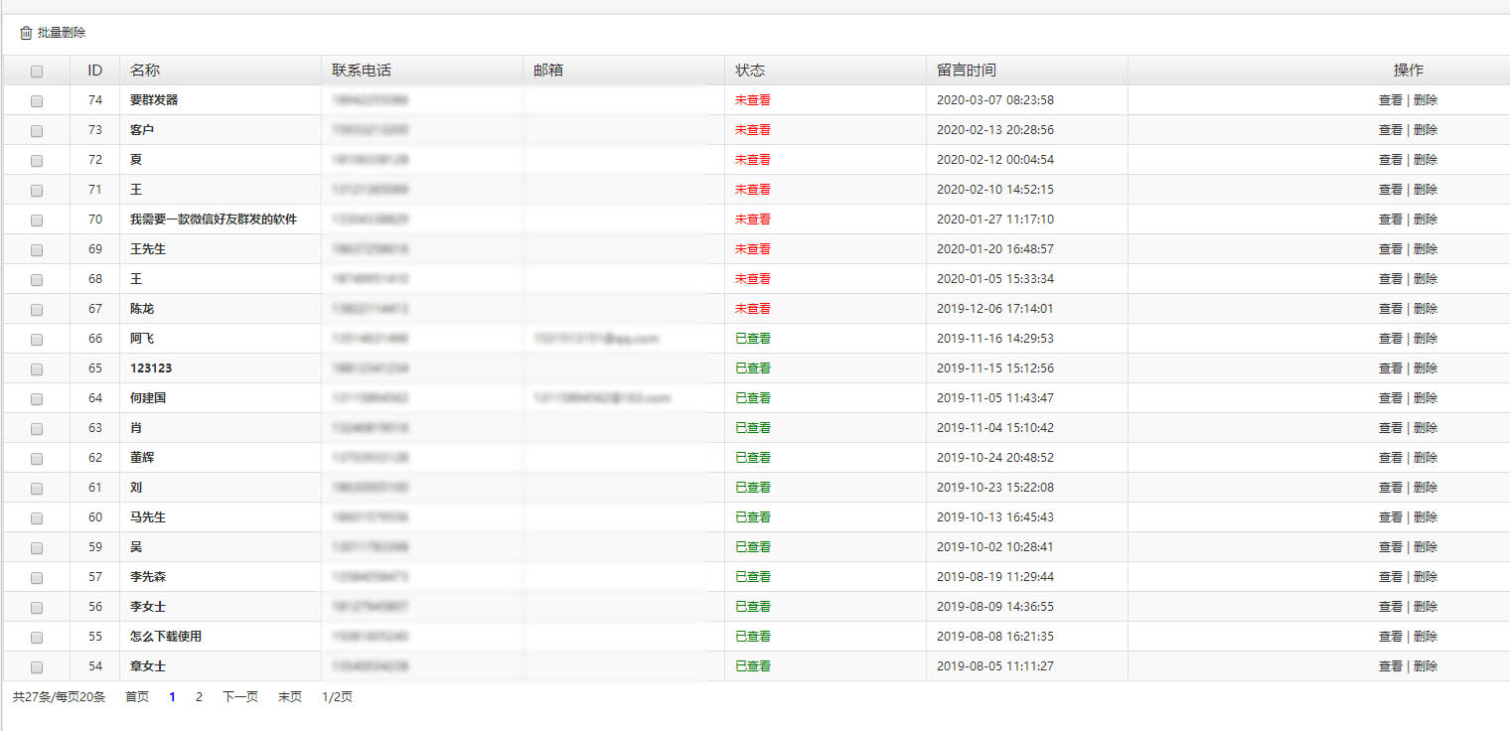
Task: View the message from 王先生
Action: click(1390, 249)
